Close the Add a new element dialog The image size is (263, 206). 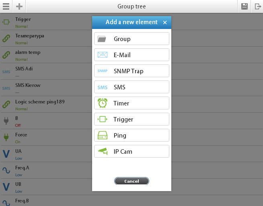165,22
